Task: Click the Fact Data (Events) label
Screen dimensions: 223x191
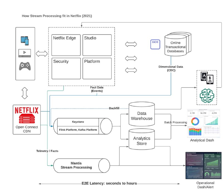Action: click(x=97, y=89)
